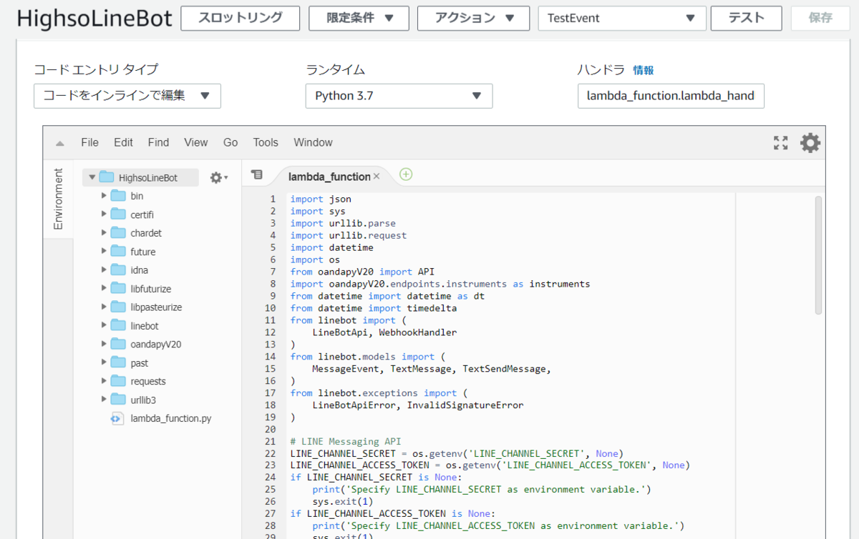Open the code entry type dropdown

127,96
